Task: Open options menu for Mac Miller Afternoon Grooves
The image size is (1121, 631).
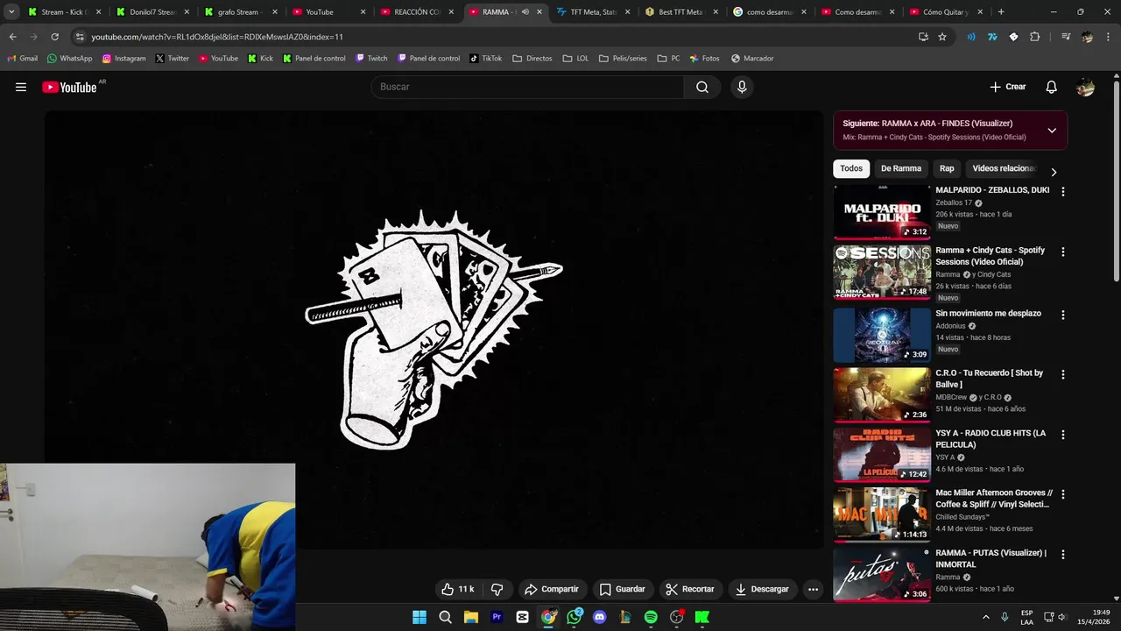Action: click(1063, 494)
